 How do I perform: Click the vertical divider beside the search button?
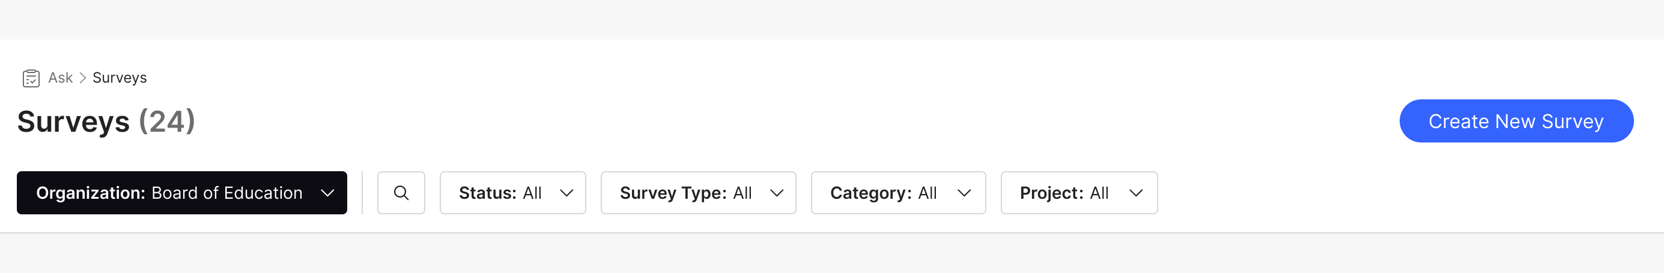point(362,193)
